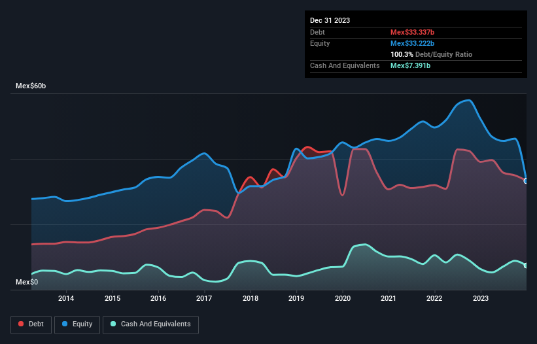Click the 2020 x-axis label
The height and width of the screenshot is (344, 537).
click(343, 298)
